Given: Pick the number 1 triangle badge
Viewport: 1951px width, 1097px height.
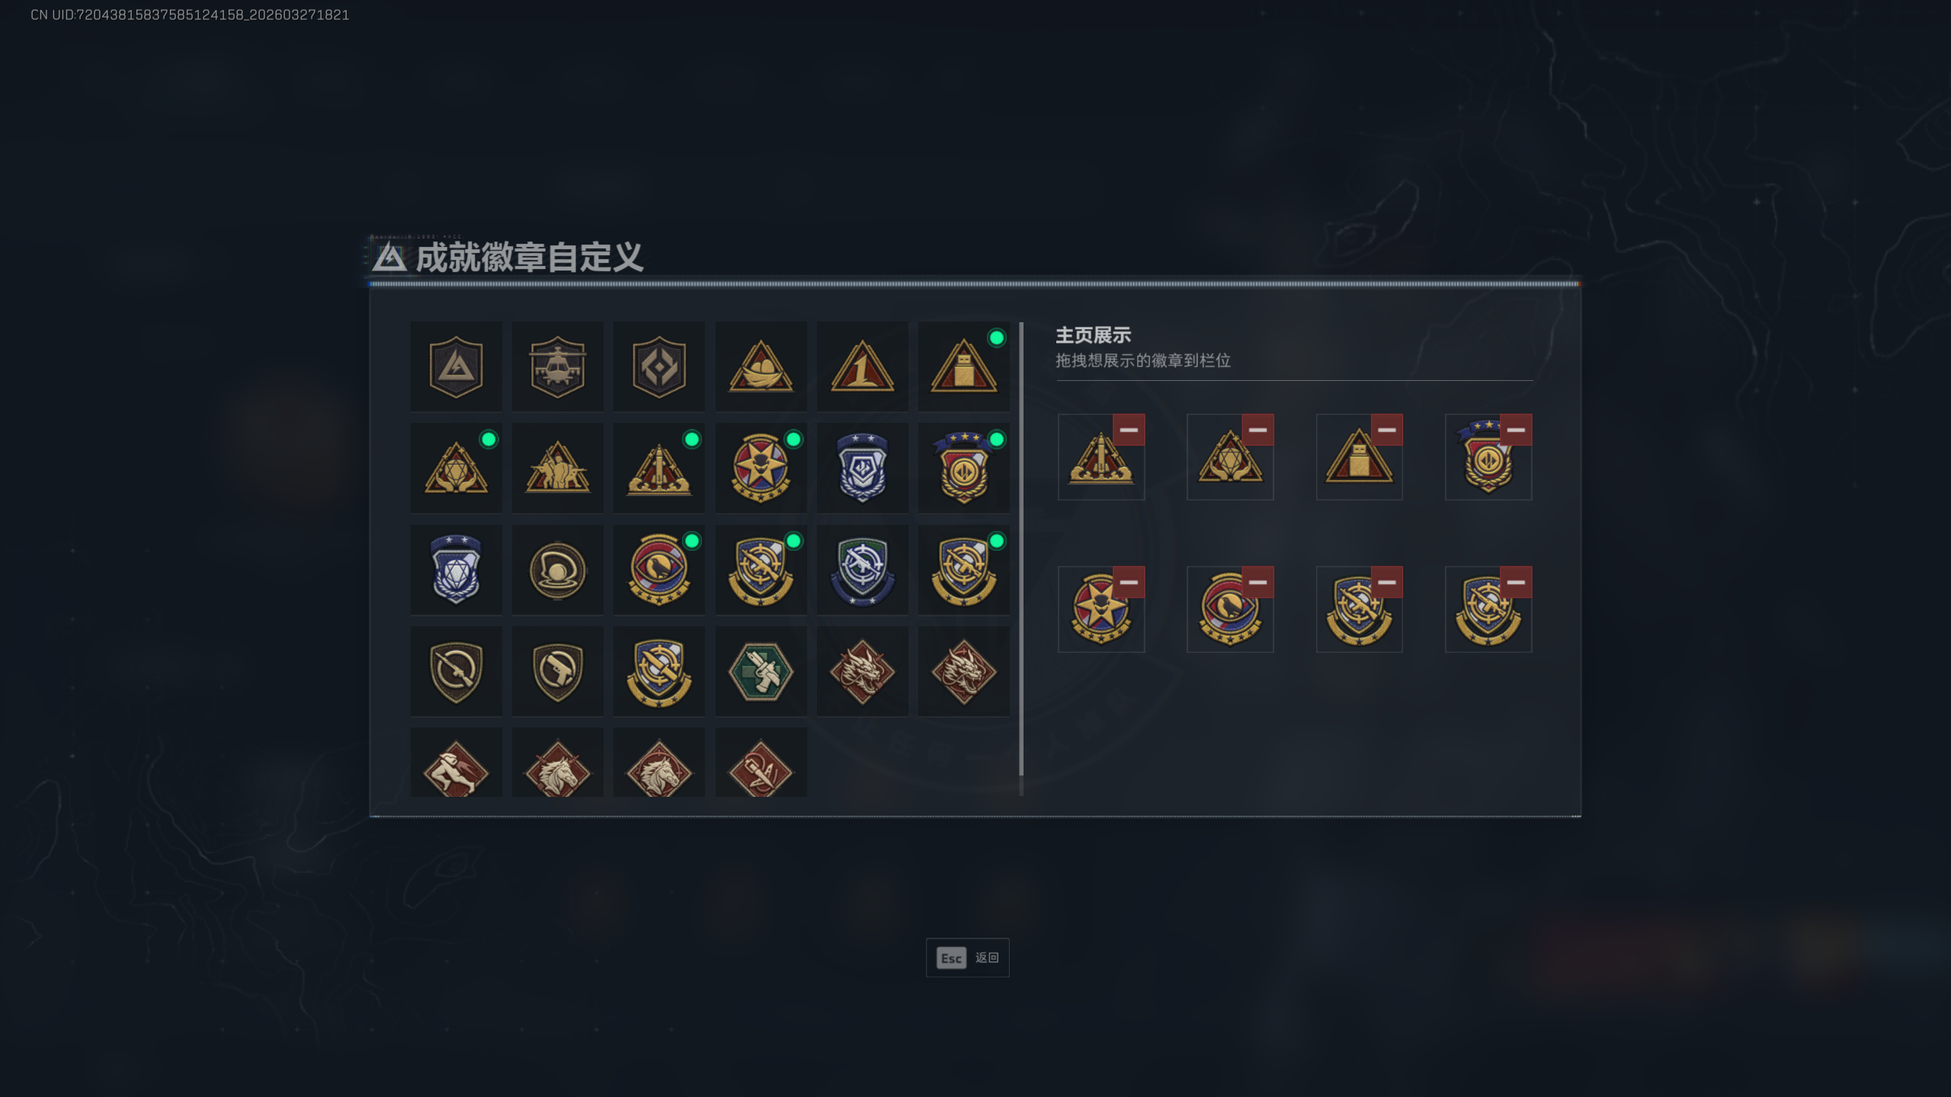Looking at the screenshot, I should [862, 366].
